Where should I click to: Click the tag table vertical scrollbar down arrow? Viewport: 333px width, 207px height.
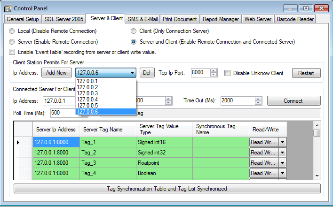pyautogui.click(x=317, y=175)
